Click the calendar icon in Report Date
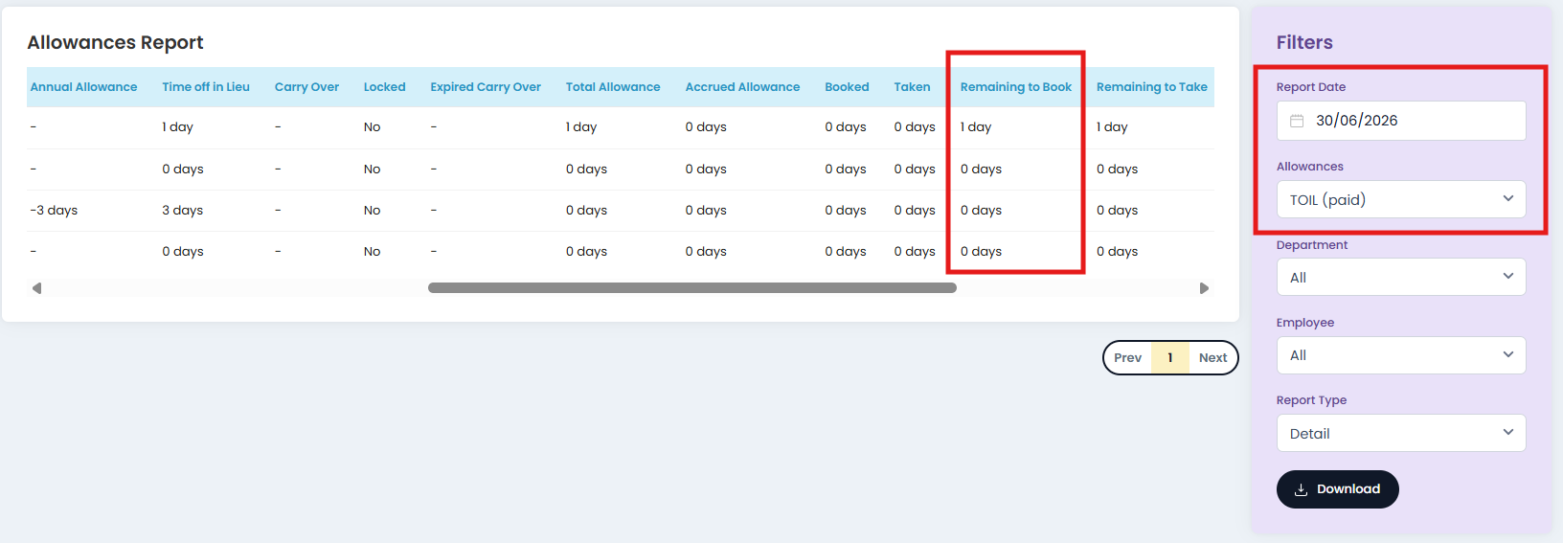 pyautogui.click(x=1297, y=121)
